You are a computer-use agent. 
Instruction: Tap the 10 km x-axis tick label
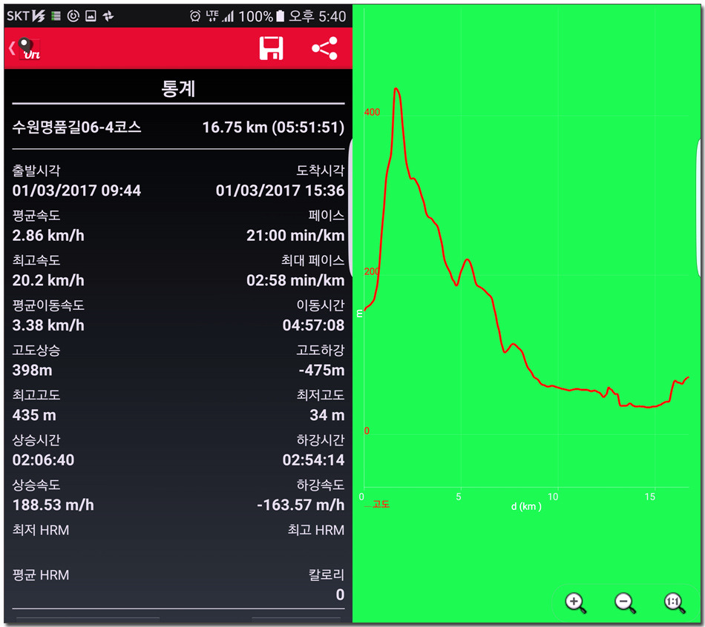tap(553, 497)
